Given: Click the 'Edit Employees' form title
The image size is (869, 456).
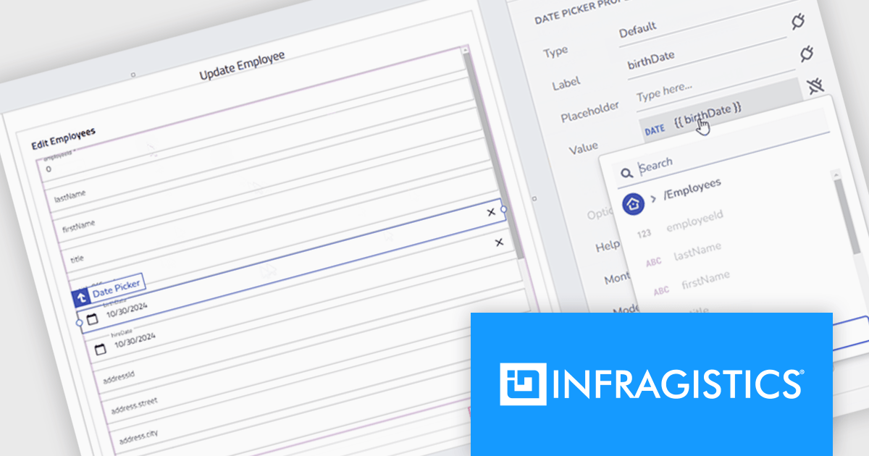Looking at the screenshot, I should pyautogui.click(x=64, y=139).
